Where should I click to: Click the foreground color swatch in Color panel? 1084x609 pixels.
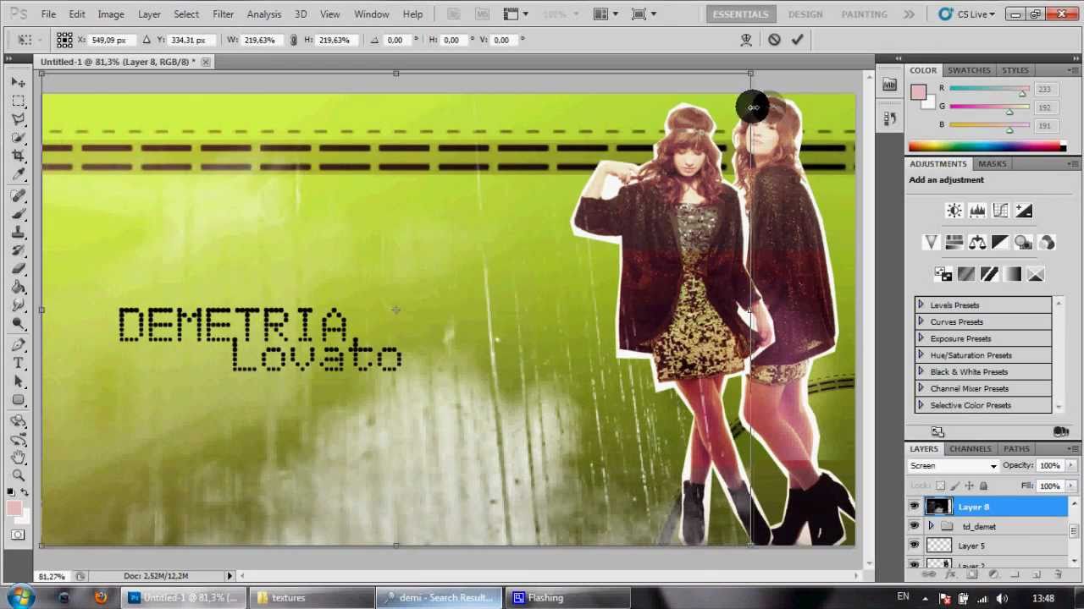[x=919, y=93]
